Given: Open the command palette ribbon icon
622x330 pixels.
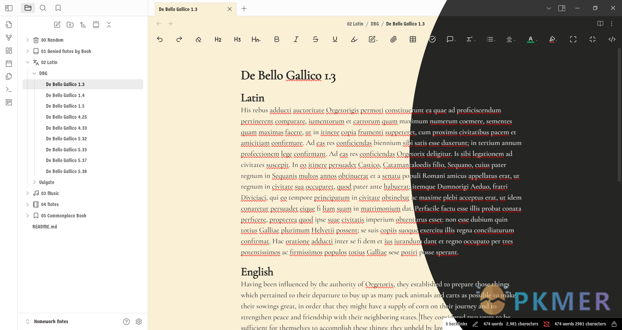Looking at the screenshot, I should click(x=9, y=89).
